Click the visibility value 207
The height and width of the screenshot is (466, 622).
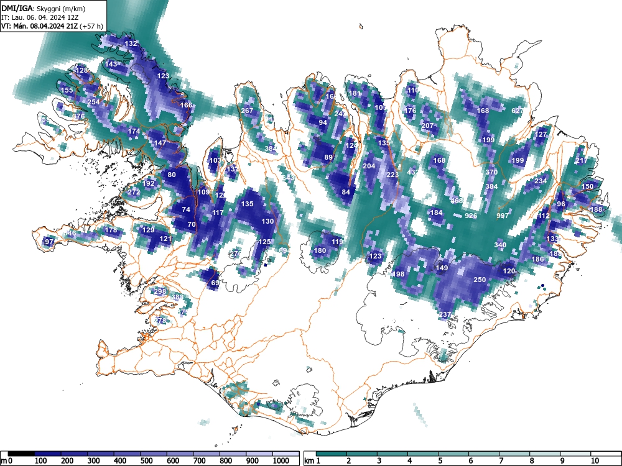[x=427, y=126]
